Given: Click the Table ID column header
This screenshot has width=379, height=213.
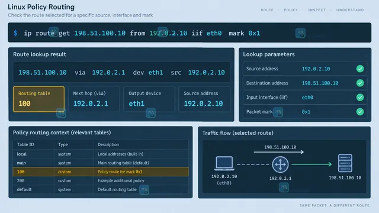Looking at the screenshot, I should pyautogui.click(x=25, y=144).
